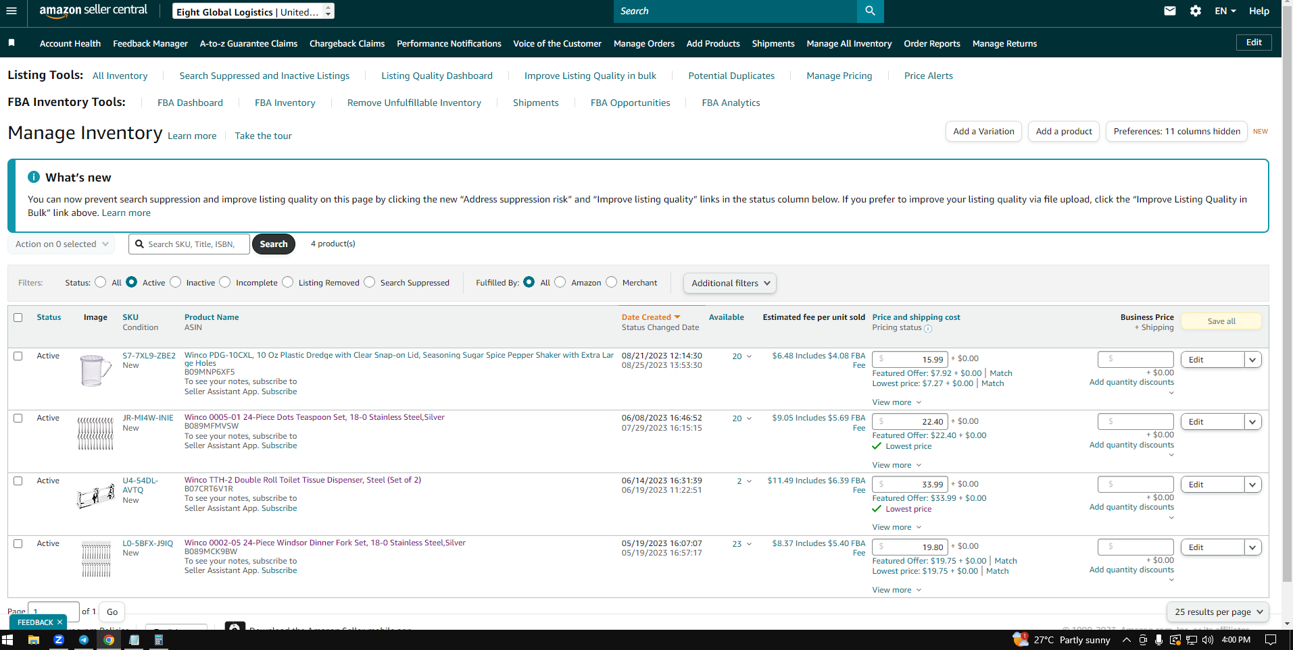Check the S7-7XL9-ZBE2 row checkbox
1293x650 pixels.
coord(18,356)
